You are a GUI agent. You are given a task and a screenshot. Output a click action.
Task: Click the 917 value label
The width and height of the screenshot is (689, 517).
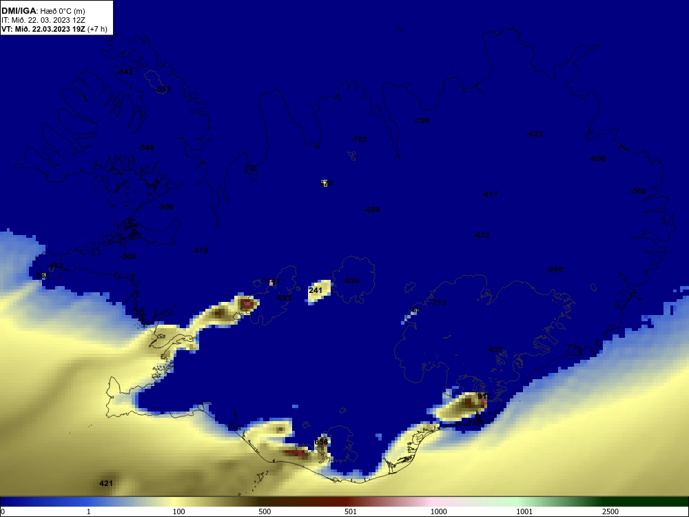coord(484,396)
